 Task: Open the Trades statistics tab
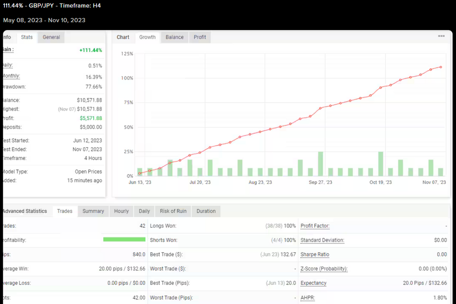65,211
